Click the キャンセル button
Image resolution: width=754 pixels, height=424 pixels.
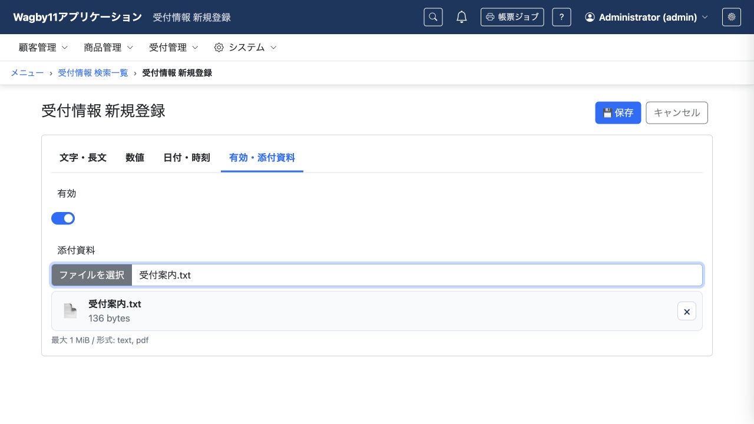[677, 112]
